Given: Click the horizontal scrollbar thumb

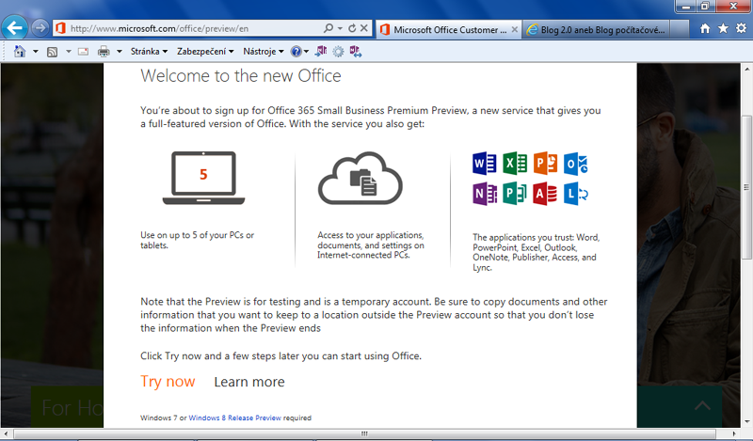Looking at the screenshot, I should [365, 433].
